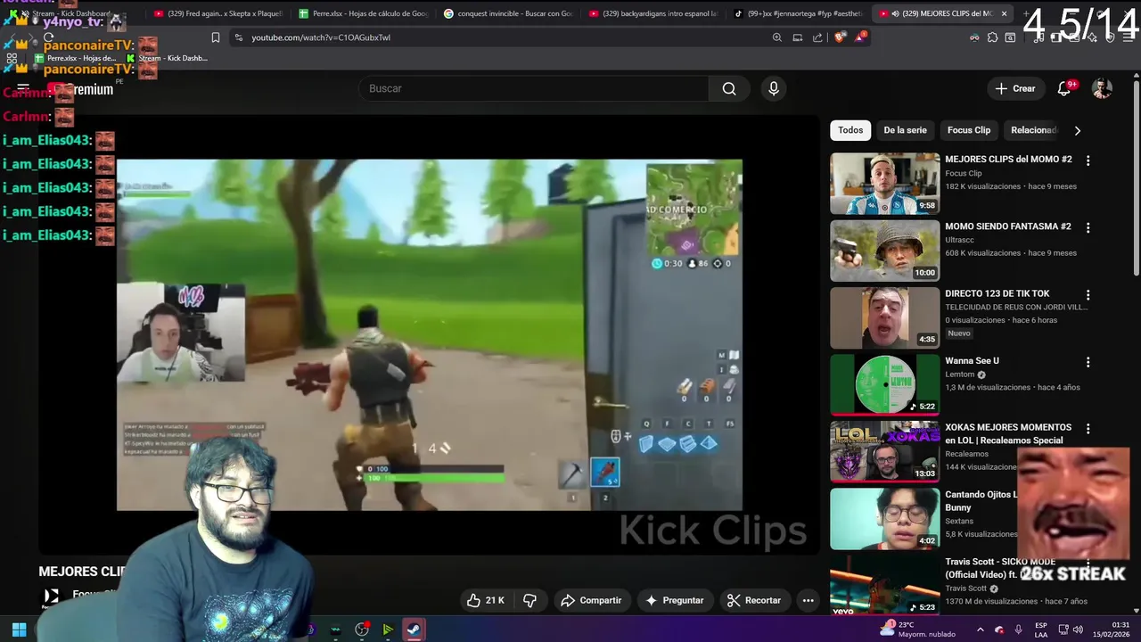The width and height of the screenshot is (1141, 642).
Task: Open DIRECTO 123 DE TIK TOK thumbnail
Action: click(x=885, y=317)
